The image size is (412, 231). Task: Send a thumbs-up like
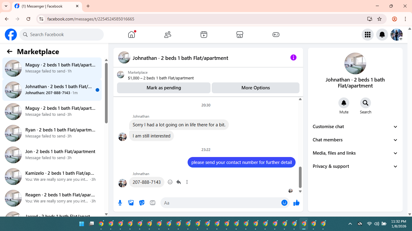pos(296,203)
